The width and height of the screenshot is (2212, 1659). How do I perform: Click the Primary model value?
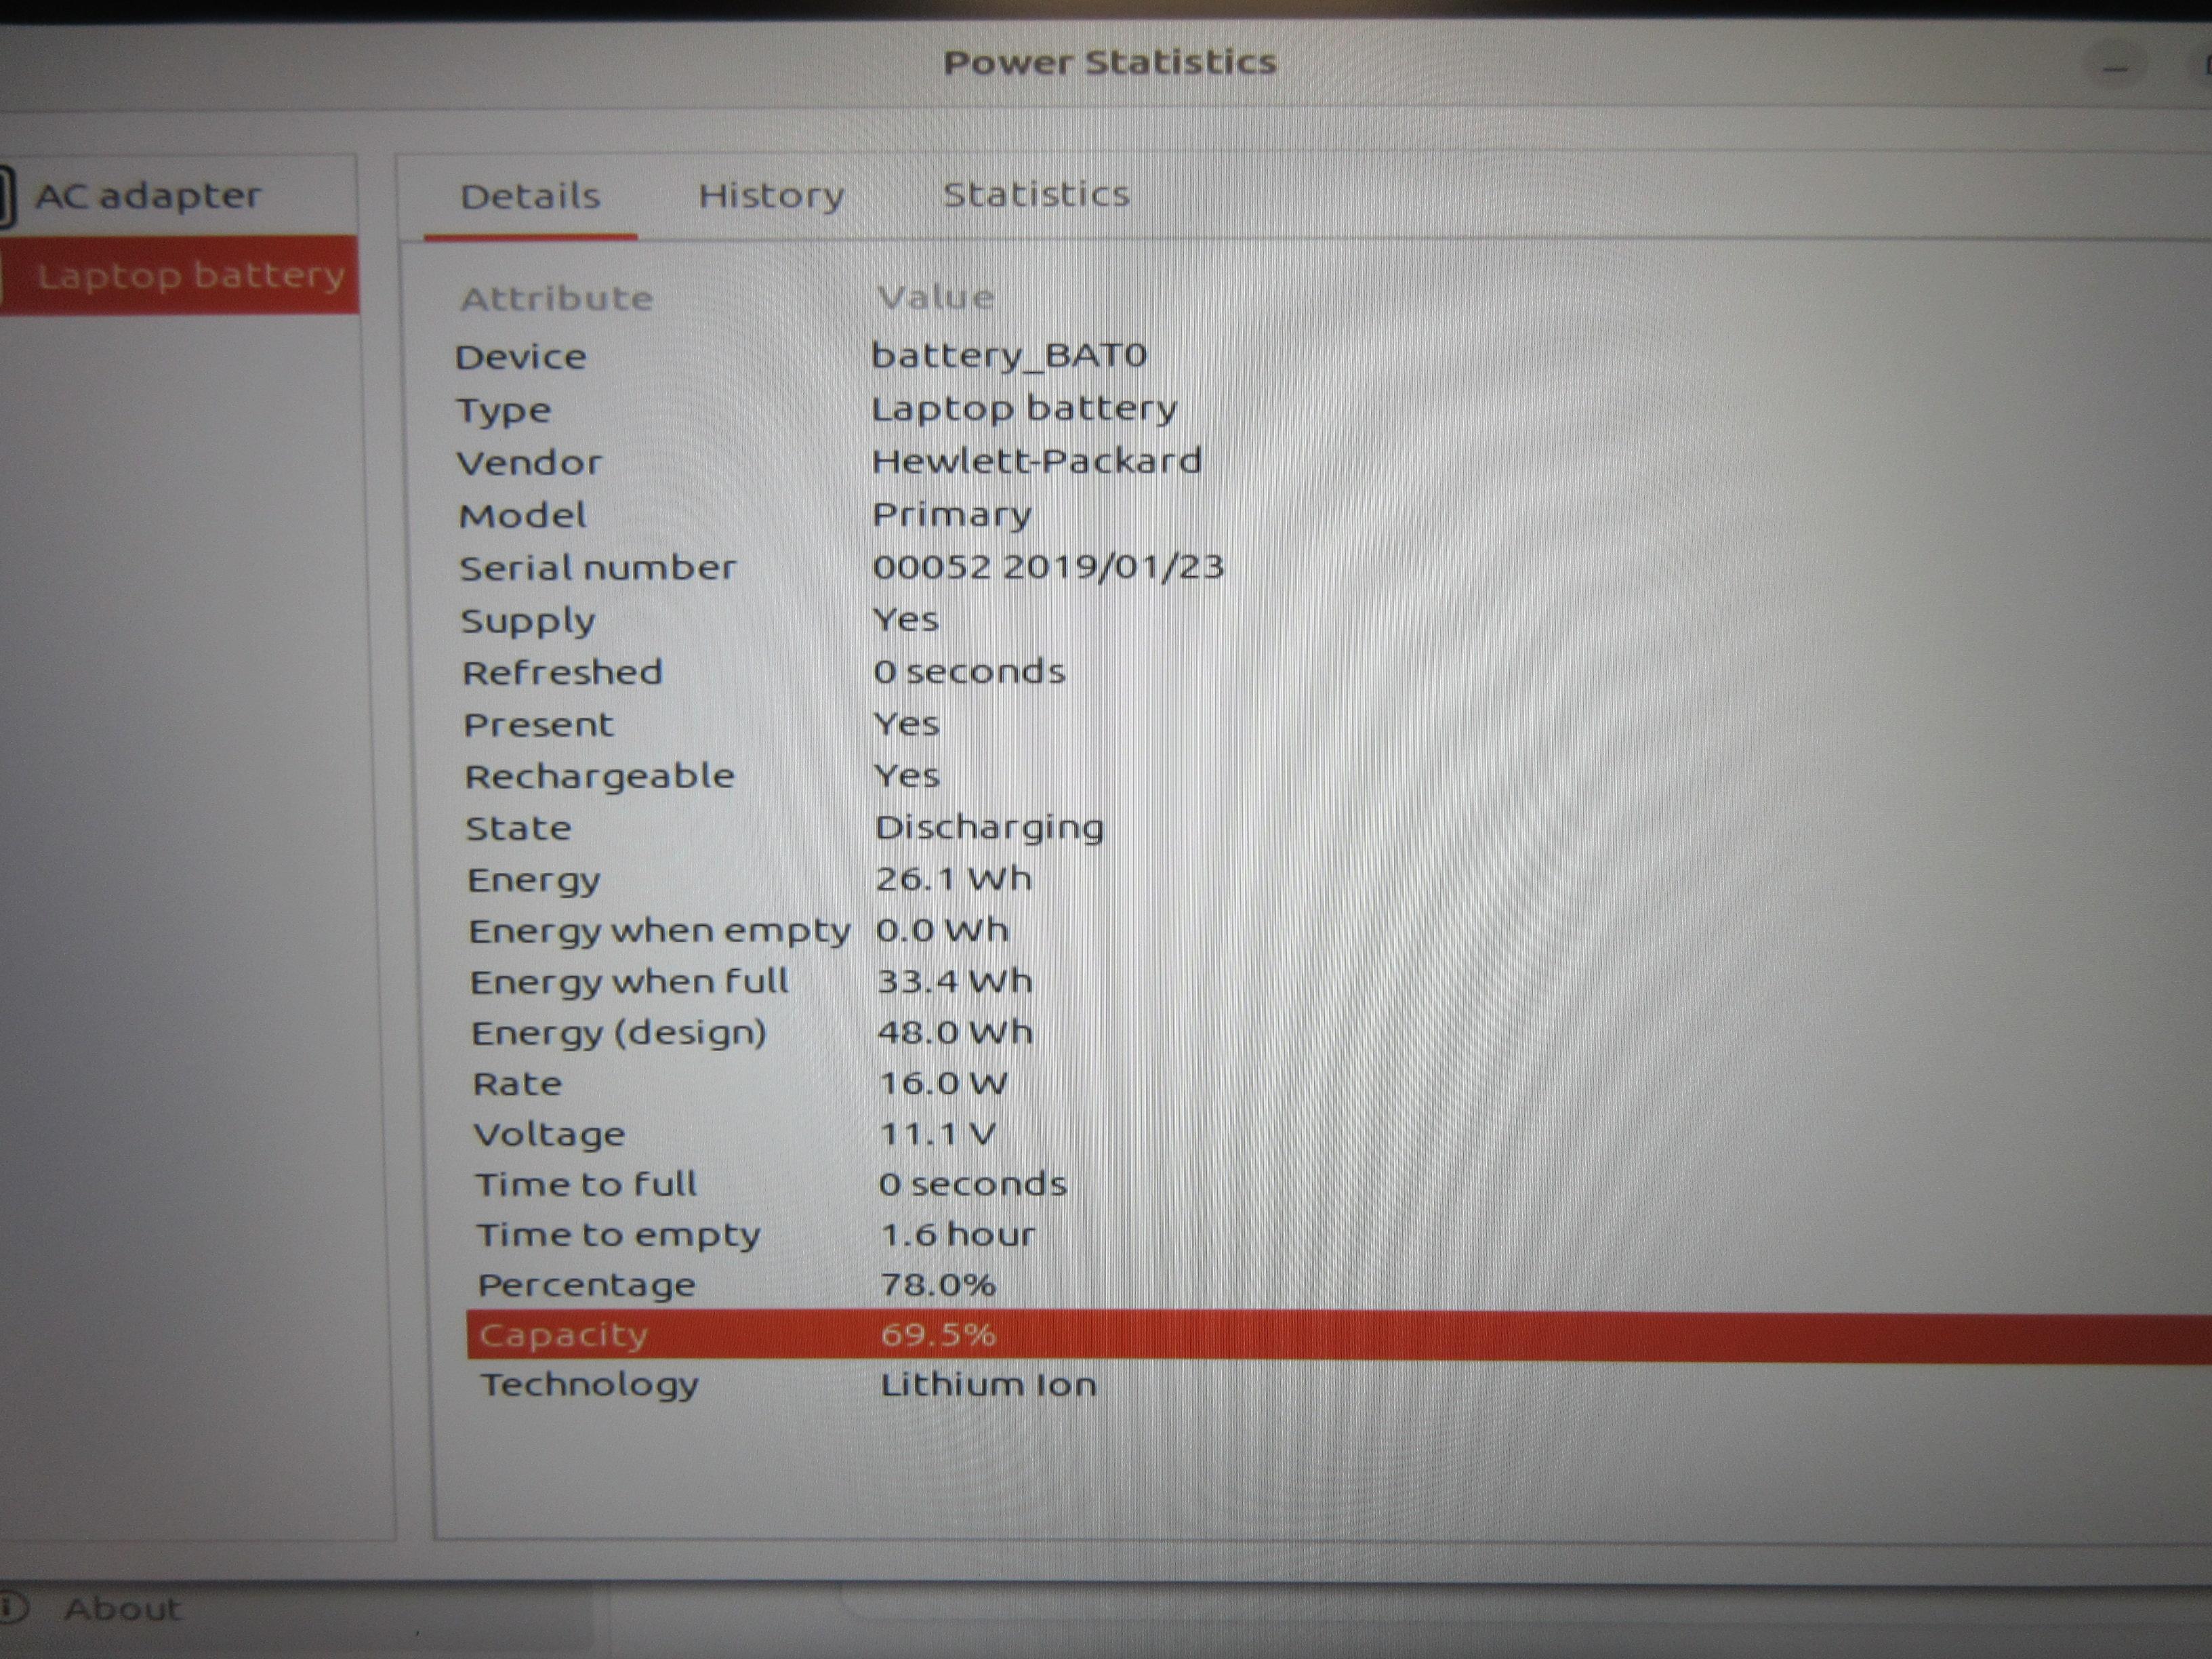[x=951, y=515]
